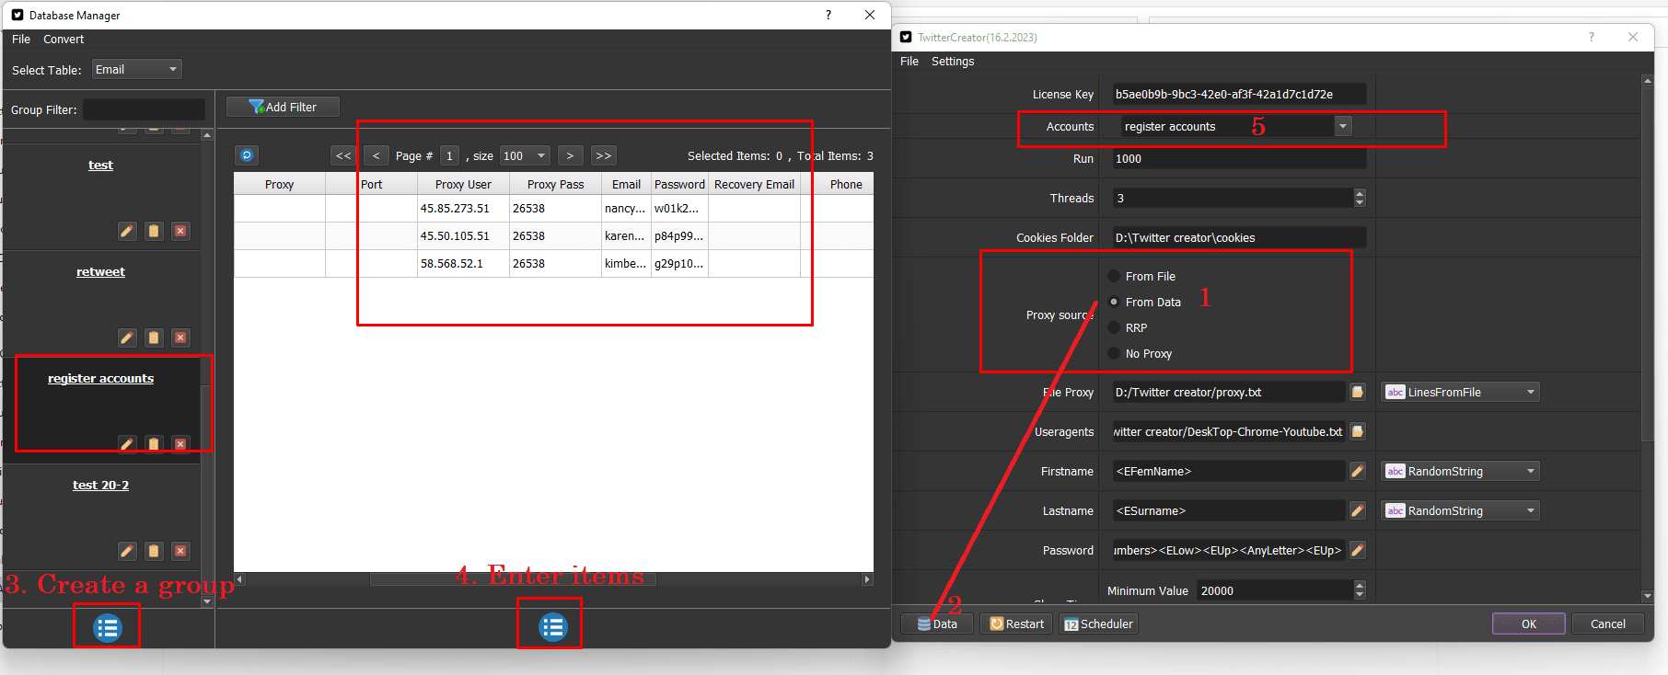Screen dimensions: 1668x675
Task: Click the Proxy Pass column header
Action: [x=555, y=184]
